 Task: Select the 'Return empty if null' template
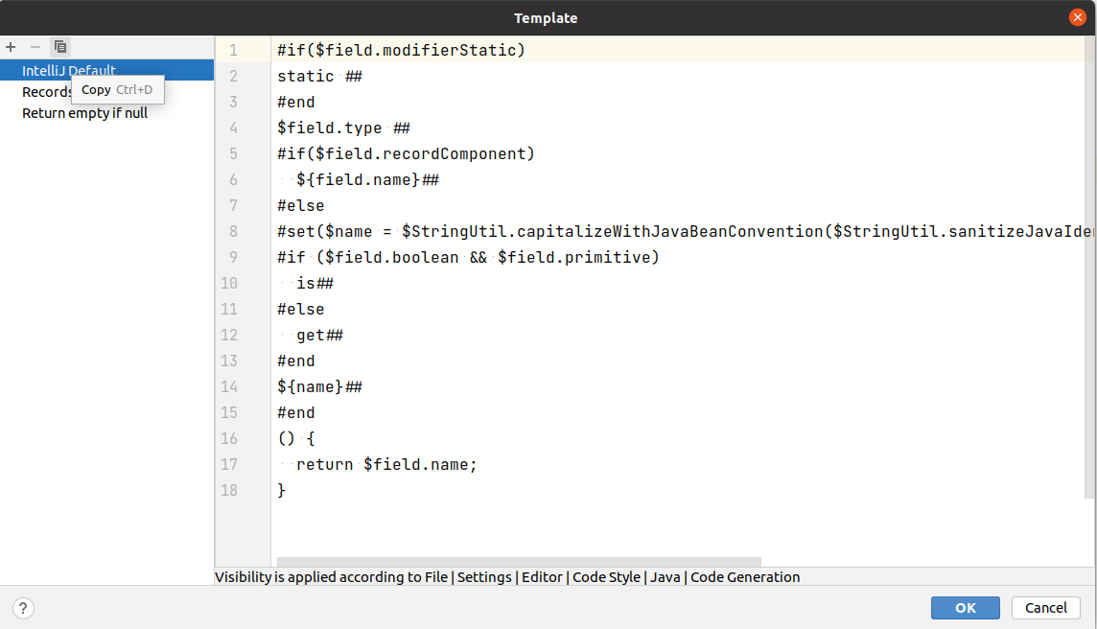pos(84,112)
